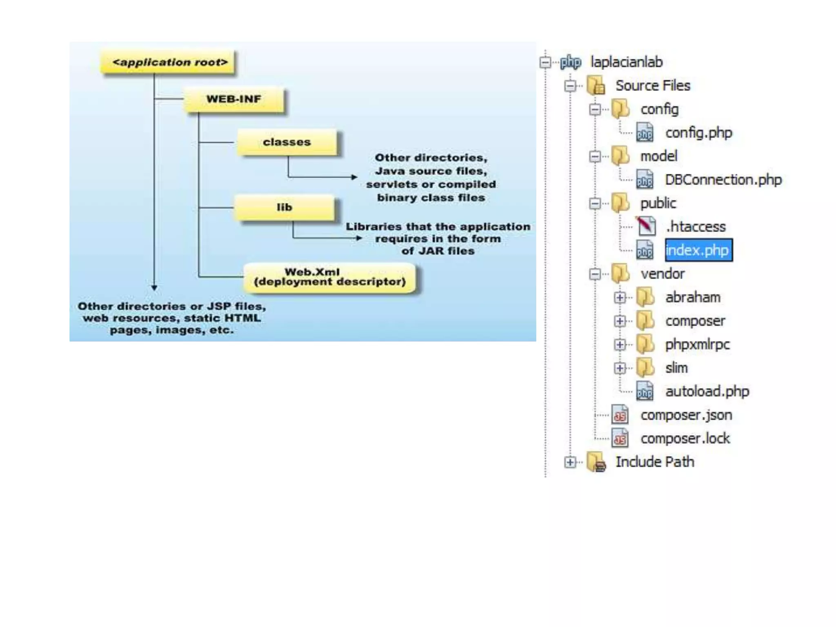The width and height of the screenshot is (836, 627).
Task: Click the Web.Xml deployment descriptor box
Action: [x=329, y=277]
